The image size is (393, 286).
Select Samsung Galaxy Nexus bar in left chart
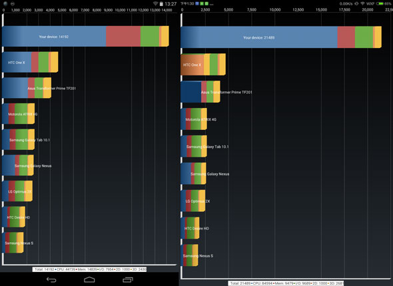(18, 165)
